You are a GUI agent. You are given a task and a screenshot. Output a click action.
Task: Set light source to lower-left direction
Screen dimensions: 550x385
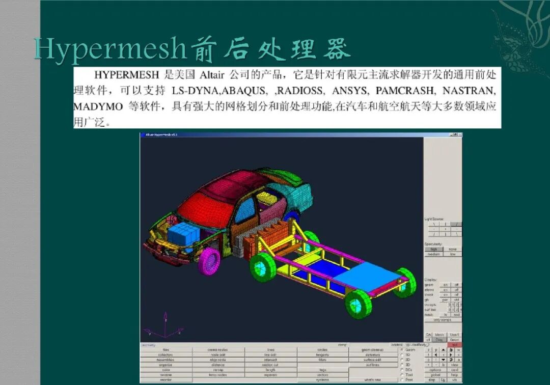434,234
